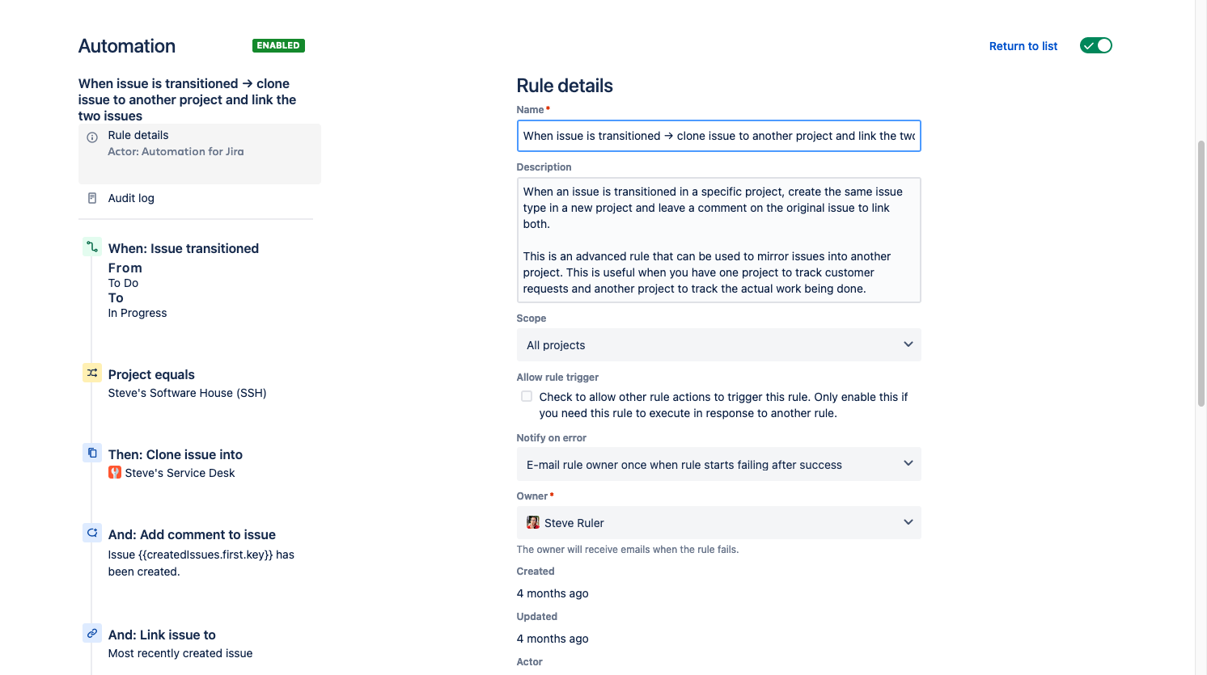Open the When: Issue transitioned step
The image size is (1207, 675).
184,248
